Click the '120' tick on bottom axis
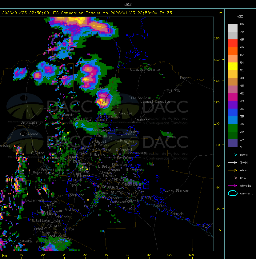 (x=191, y=255)
